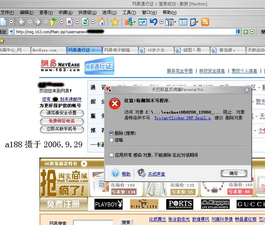Open the 帮助(H) menu
The width and height of the screenshot is (265, 225).
pyautogui.click(x=170, y=12)
